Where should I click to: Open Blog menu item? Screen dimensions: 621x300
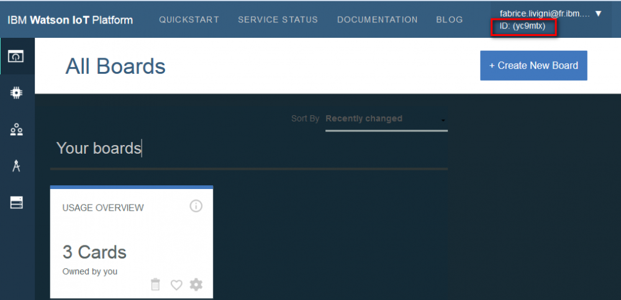click(450, 20)
